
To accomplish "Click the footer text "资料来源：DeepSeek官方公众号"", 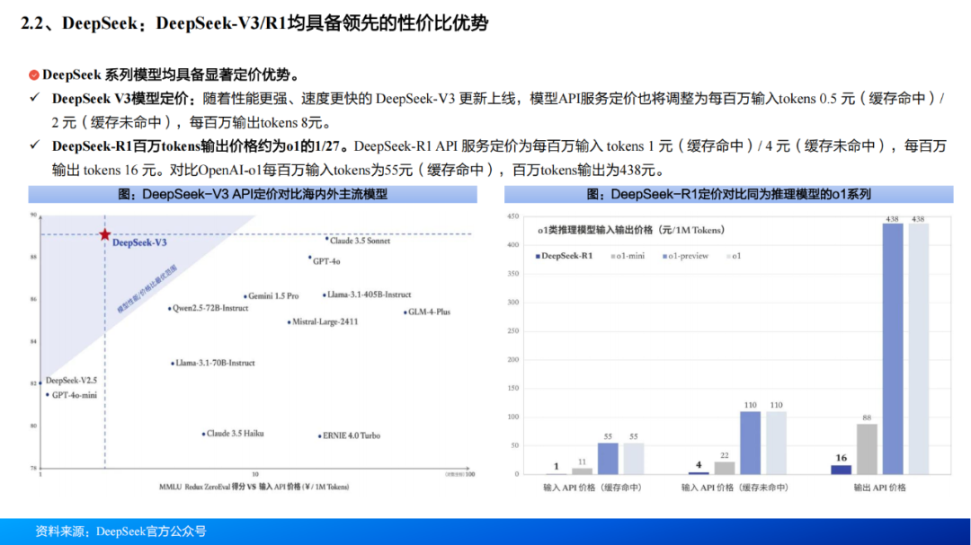I will tap(120, 532).
